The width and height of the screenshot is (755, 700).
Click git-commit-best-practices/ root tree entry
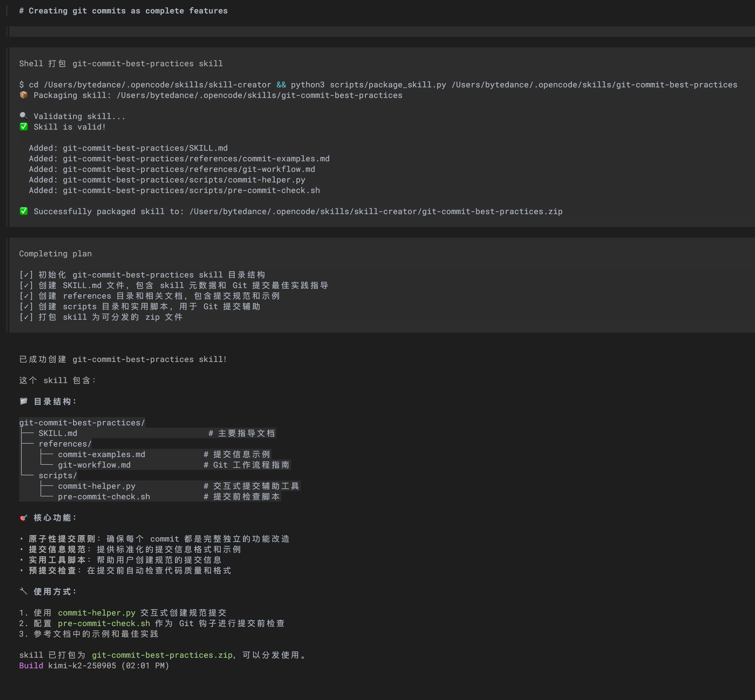tap(82, 423)
